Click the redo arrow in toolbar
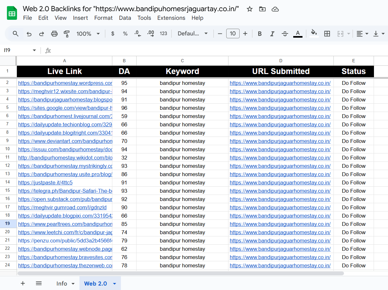 [x=41, y=33]
